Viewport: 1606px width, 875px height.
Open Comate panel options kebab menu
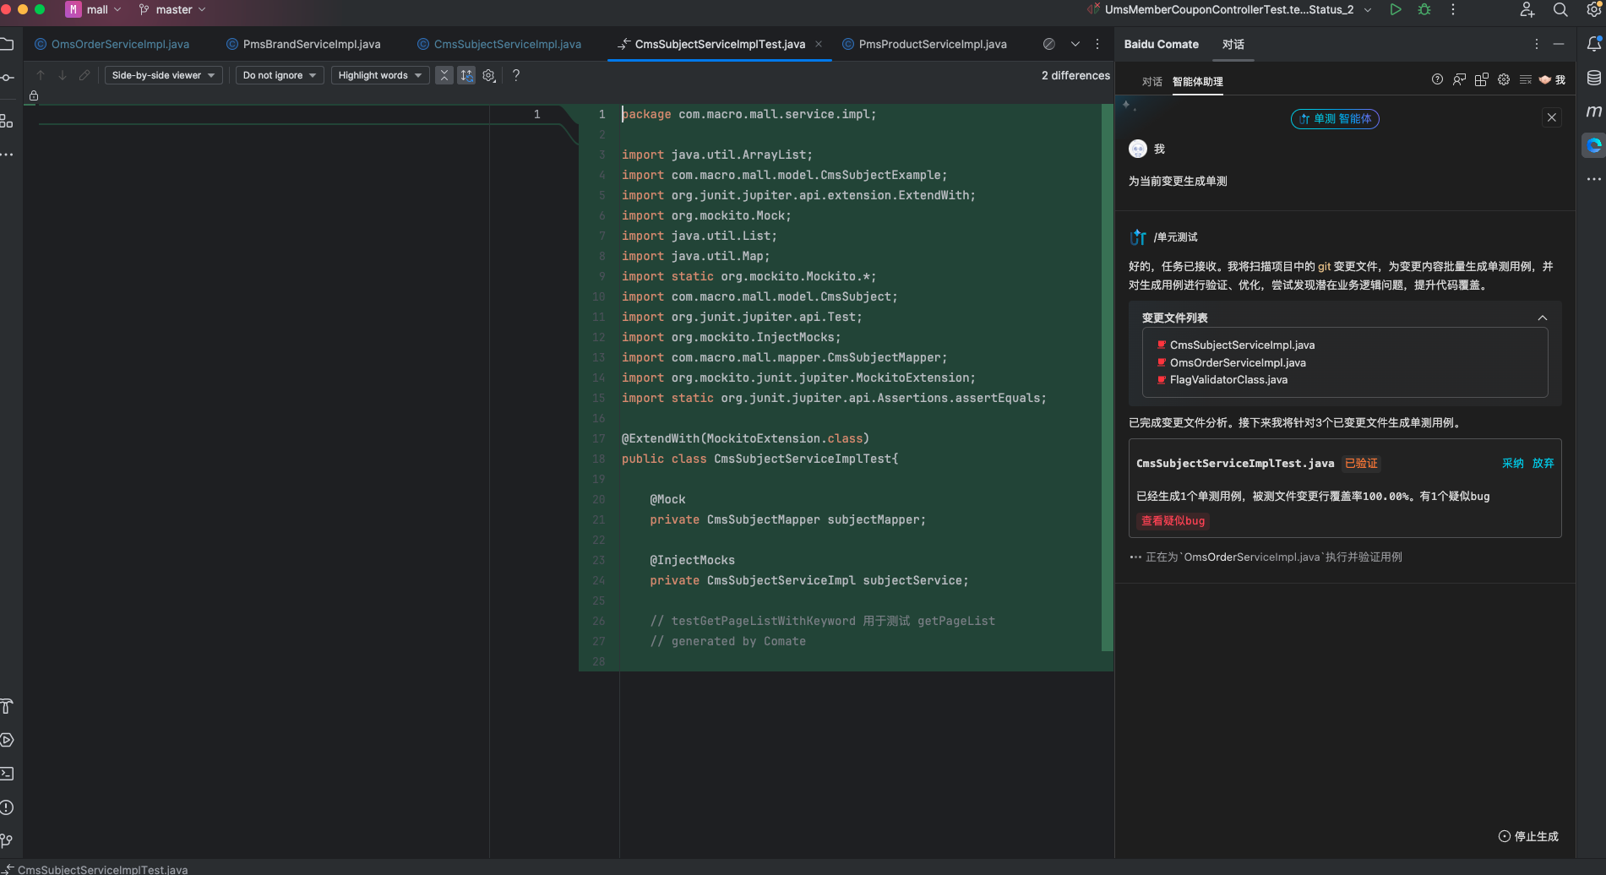pyautogui.click(x=1536, y=44)
